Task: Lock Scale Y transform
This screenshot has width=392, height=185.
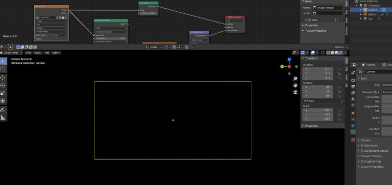Action: (x=339, y=115)
